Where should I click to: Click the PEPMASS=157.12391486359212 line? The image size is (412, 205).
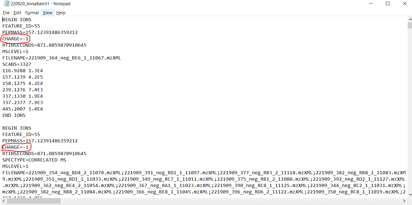click(40, 32)
